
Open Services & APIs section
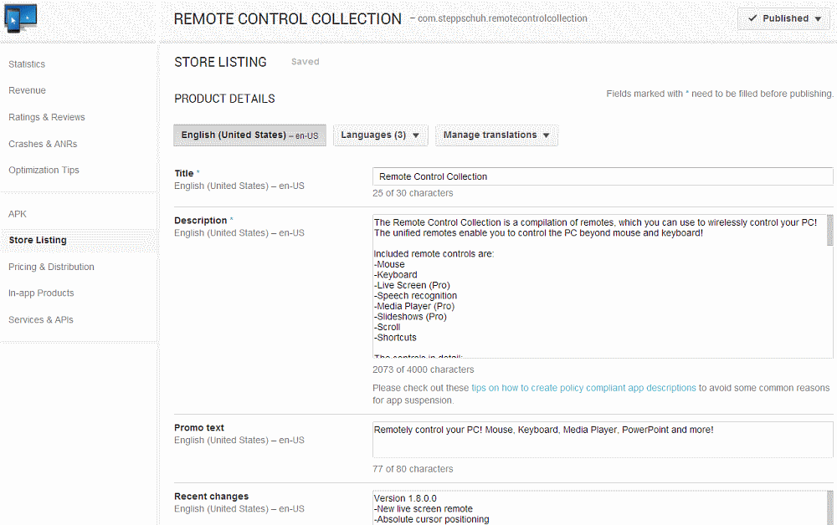(42, 319)
